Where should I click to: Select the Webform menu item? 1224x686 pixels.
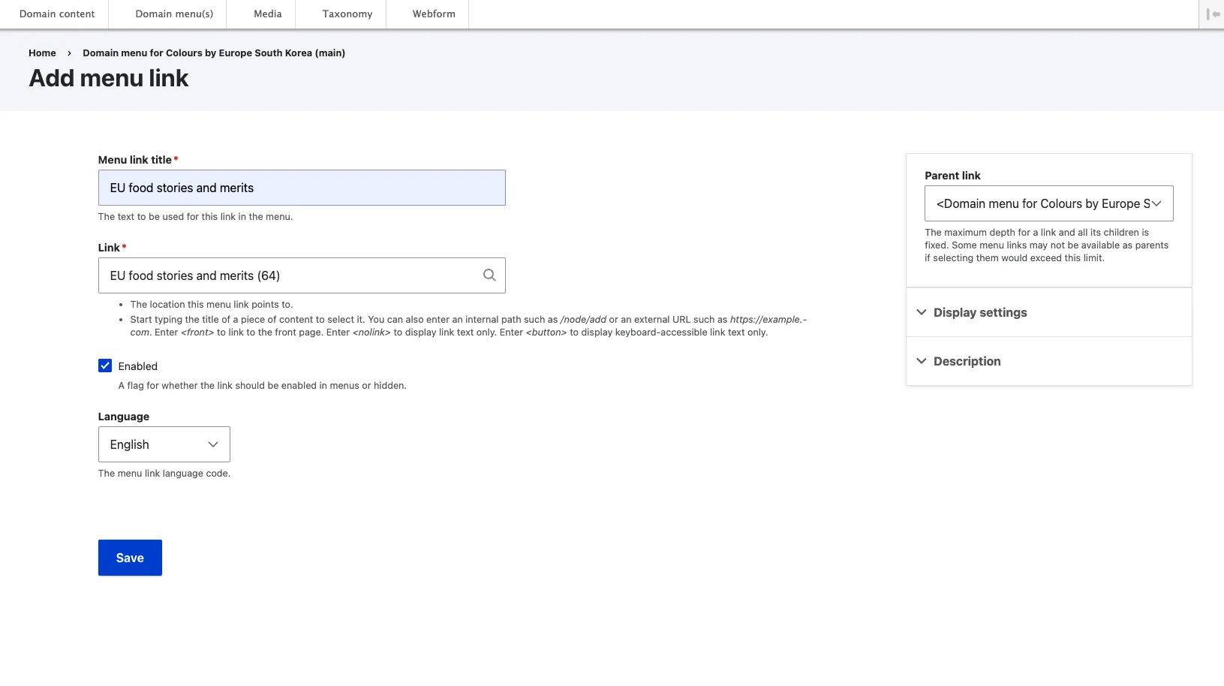(434, 14)
